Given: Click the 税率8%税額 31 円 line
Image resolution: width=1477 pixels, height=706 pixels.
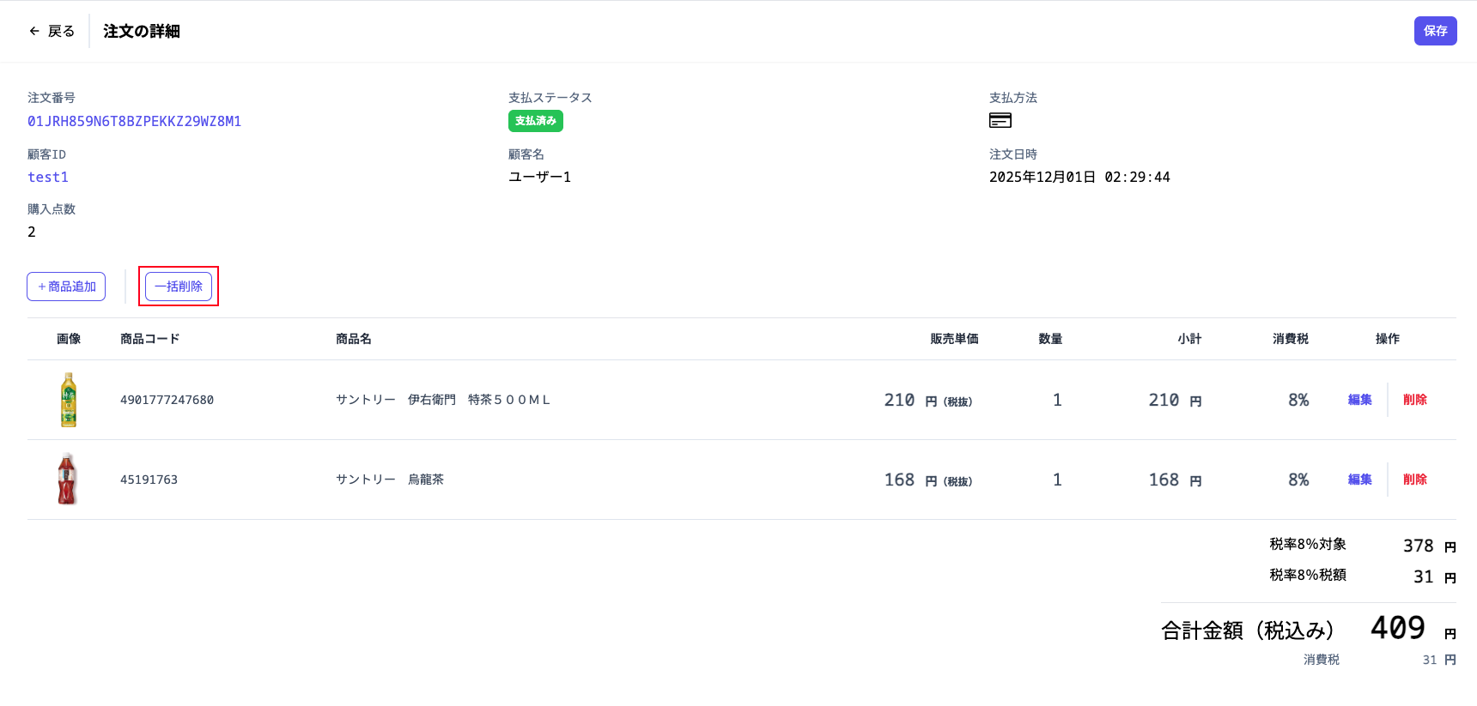Looking at the screenshot, I should coord(1363,576).
